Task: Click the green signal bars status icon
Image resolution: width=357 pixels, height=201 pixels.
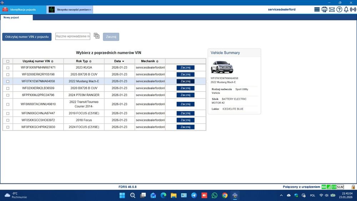Action: click(329, 187)
